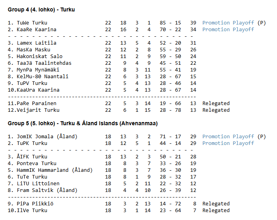Screen dimensions: 277x220
Task: Follow Promotion Playoff link beside TuPK Turku
Action: pos(228,143)
